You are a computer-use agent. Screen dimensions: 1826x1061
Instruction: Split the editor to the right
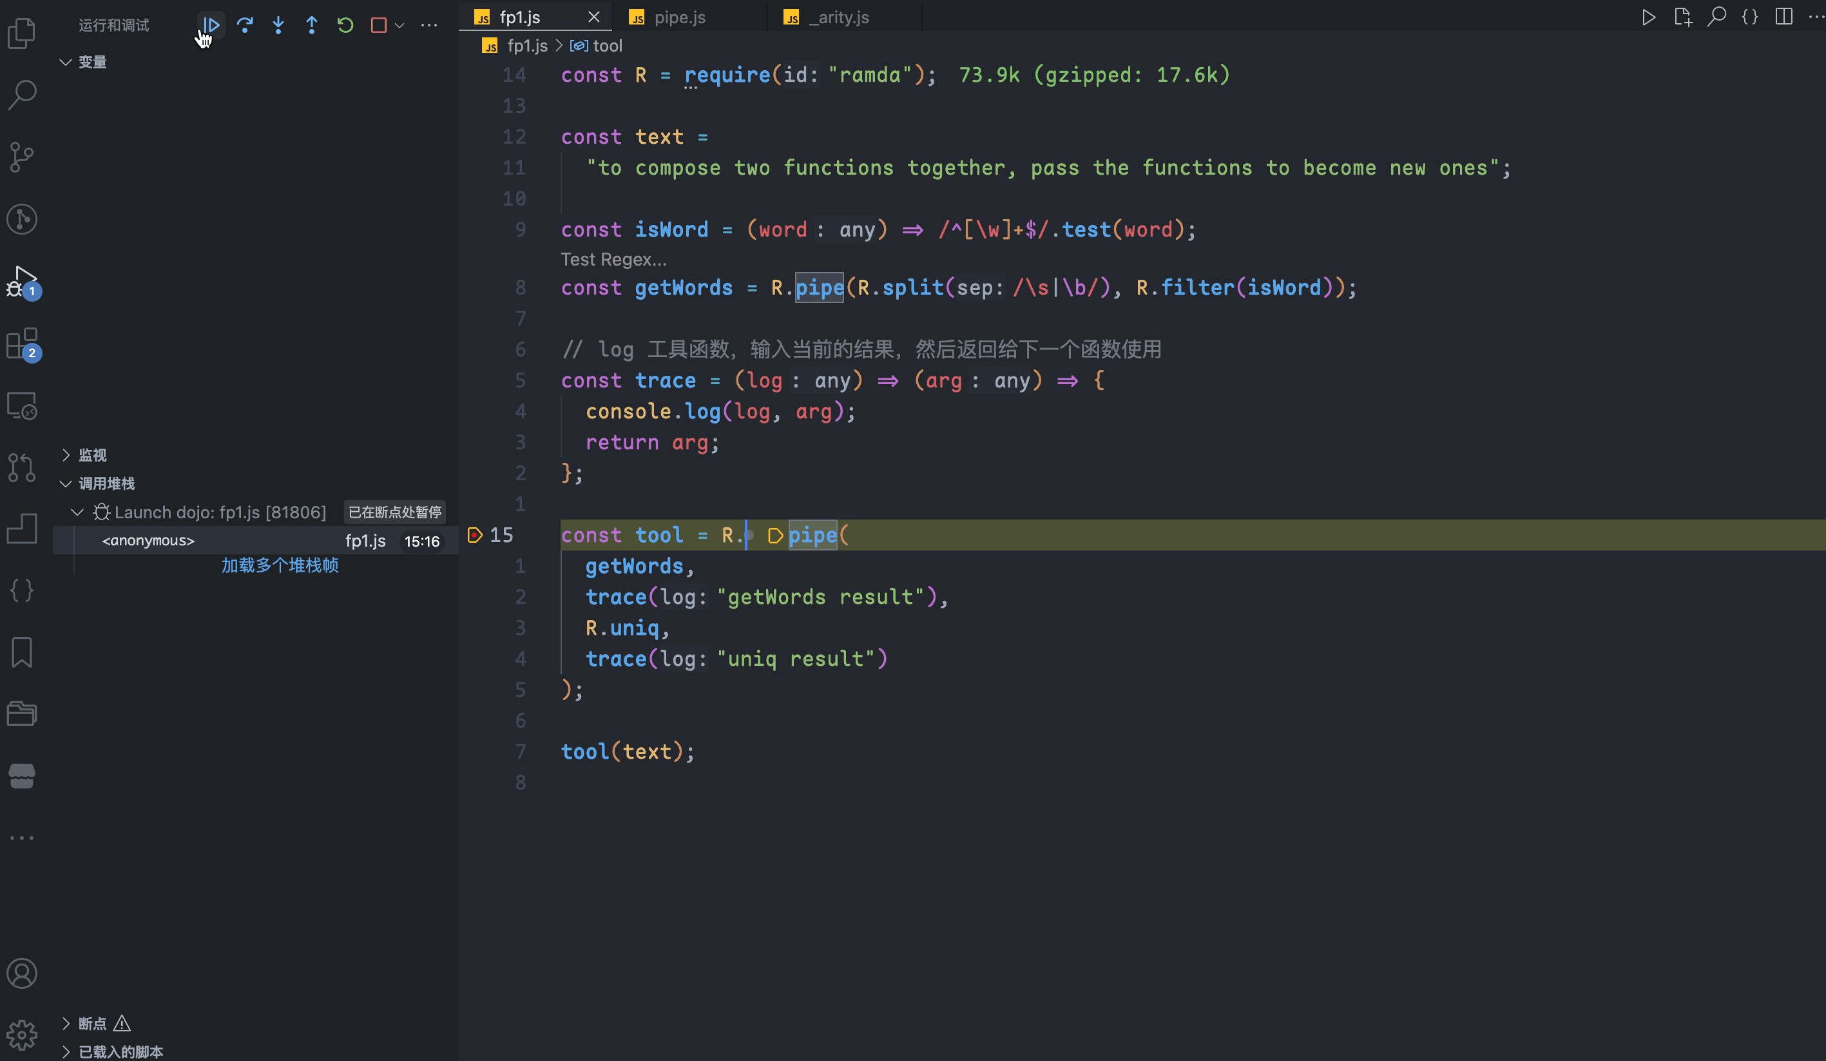point(1784,17)
